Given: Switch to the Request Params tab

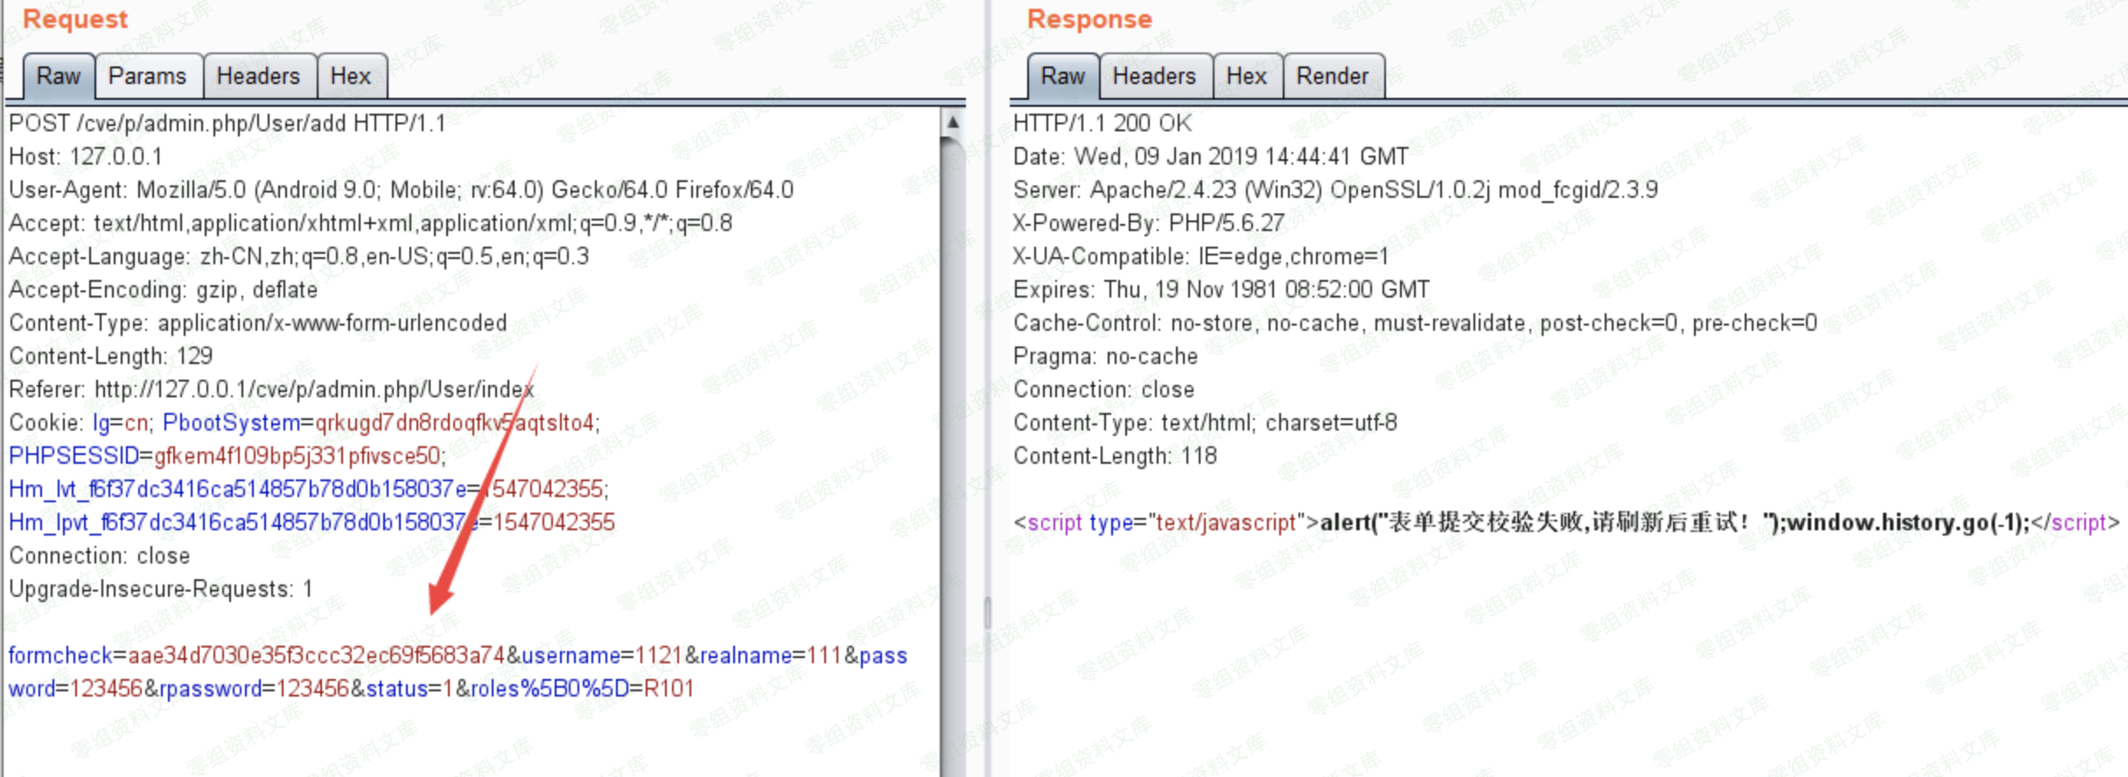Looking at the screenshot, I should pos(147,77).
